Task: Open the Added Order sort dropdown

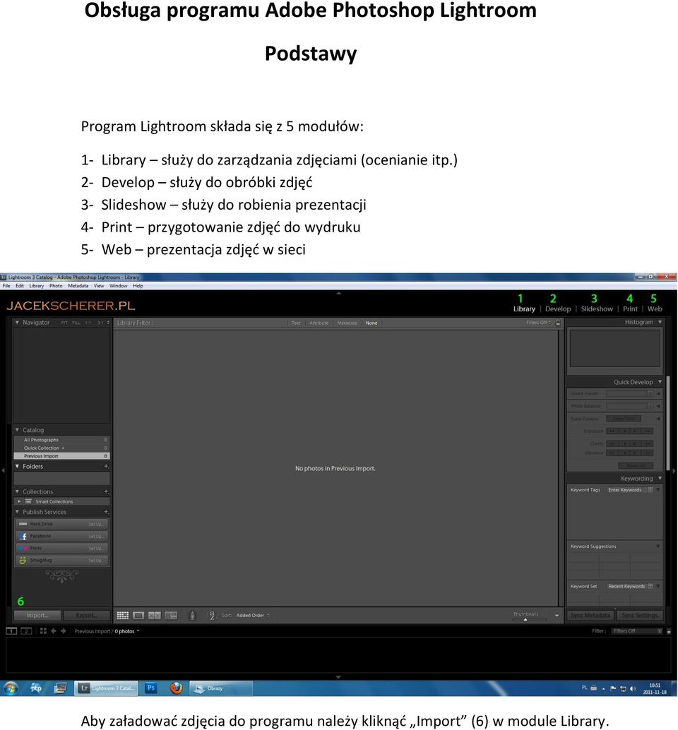Action: pyautogui.click(x=253, y=616)
